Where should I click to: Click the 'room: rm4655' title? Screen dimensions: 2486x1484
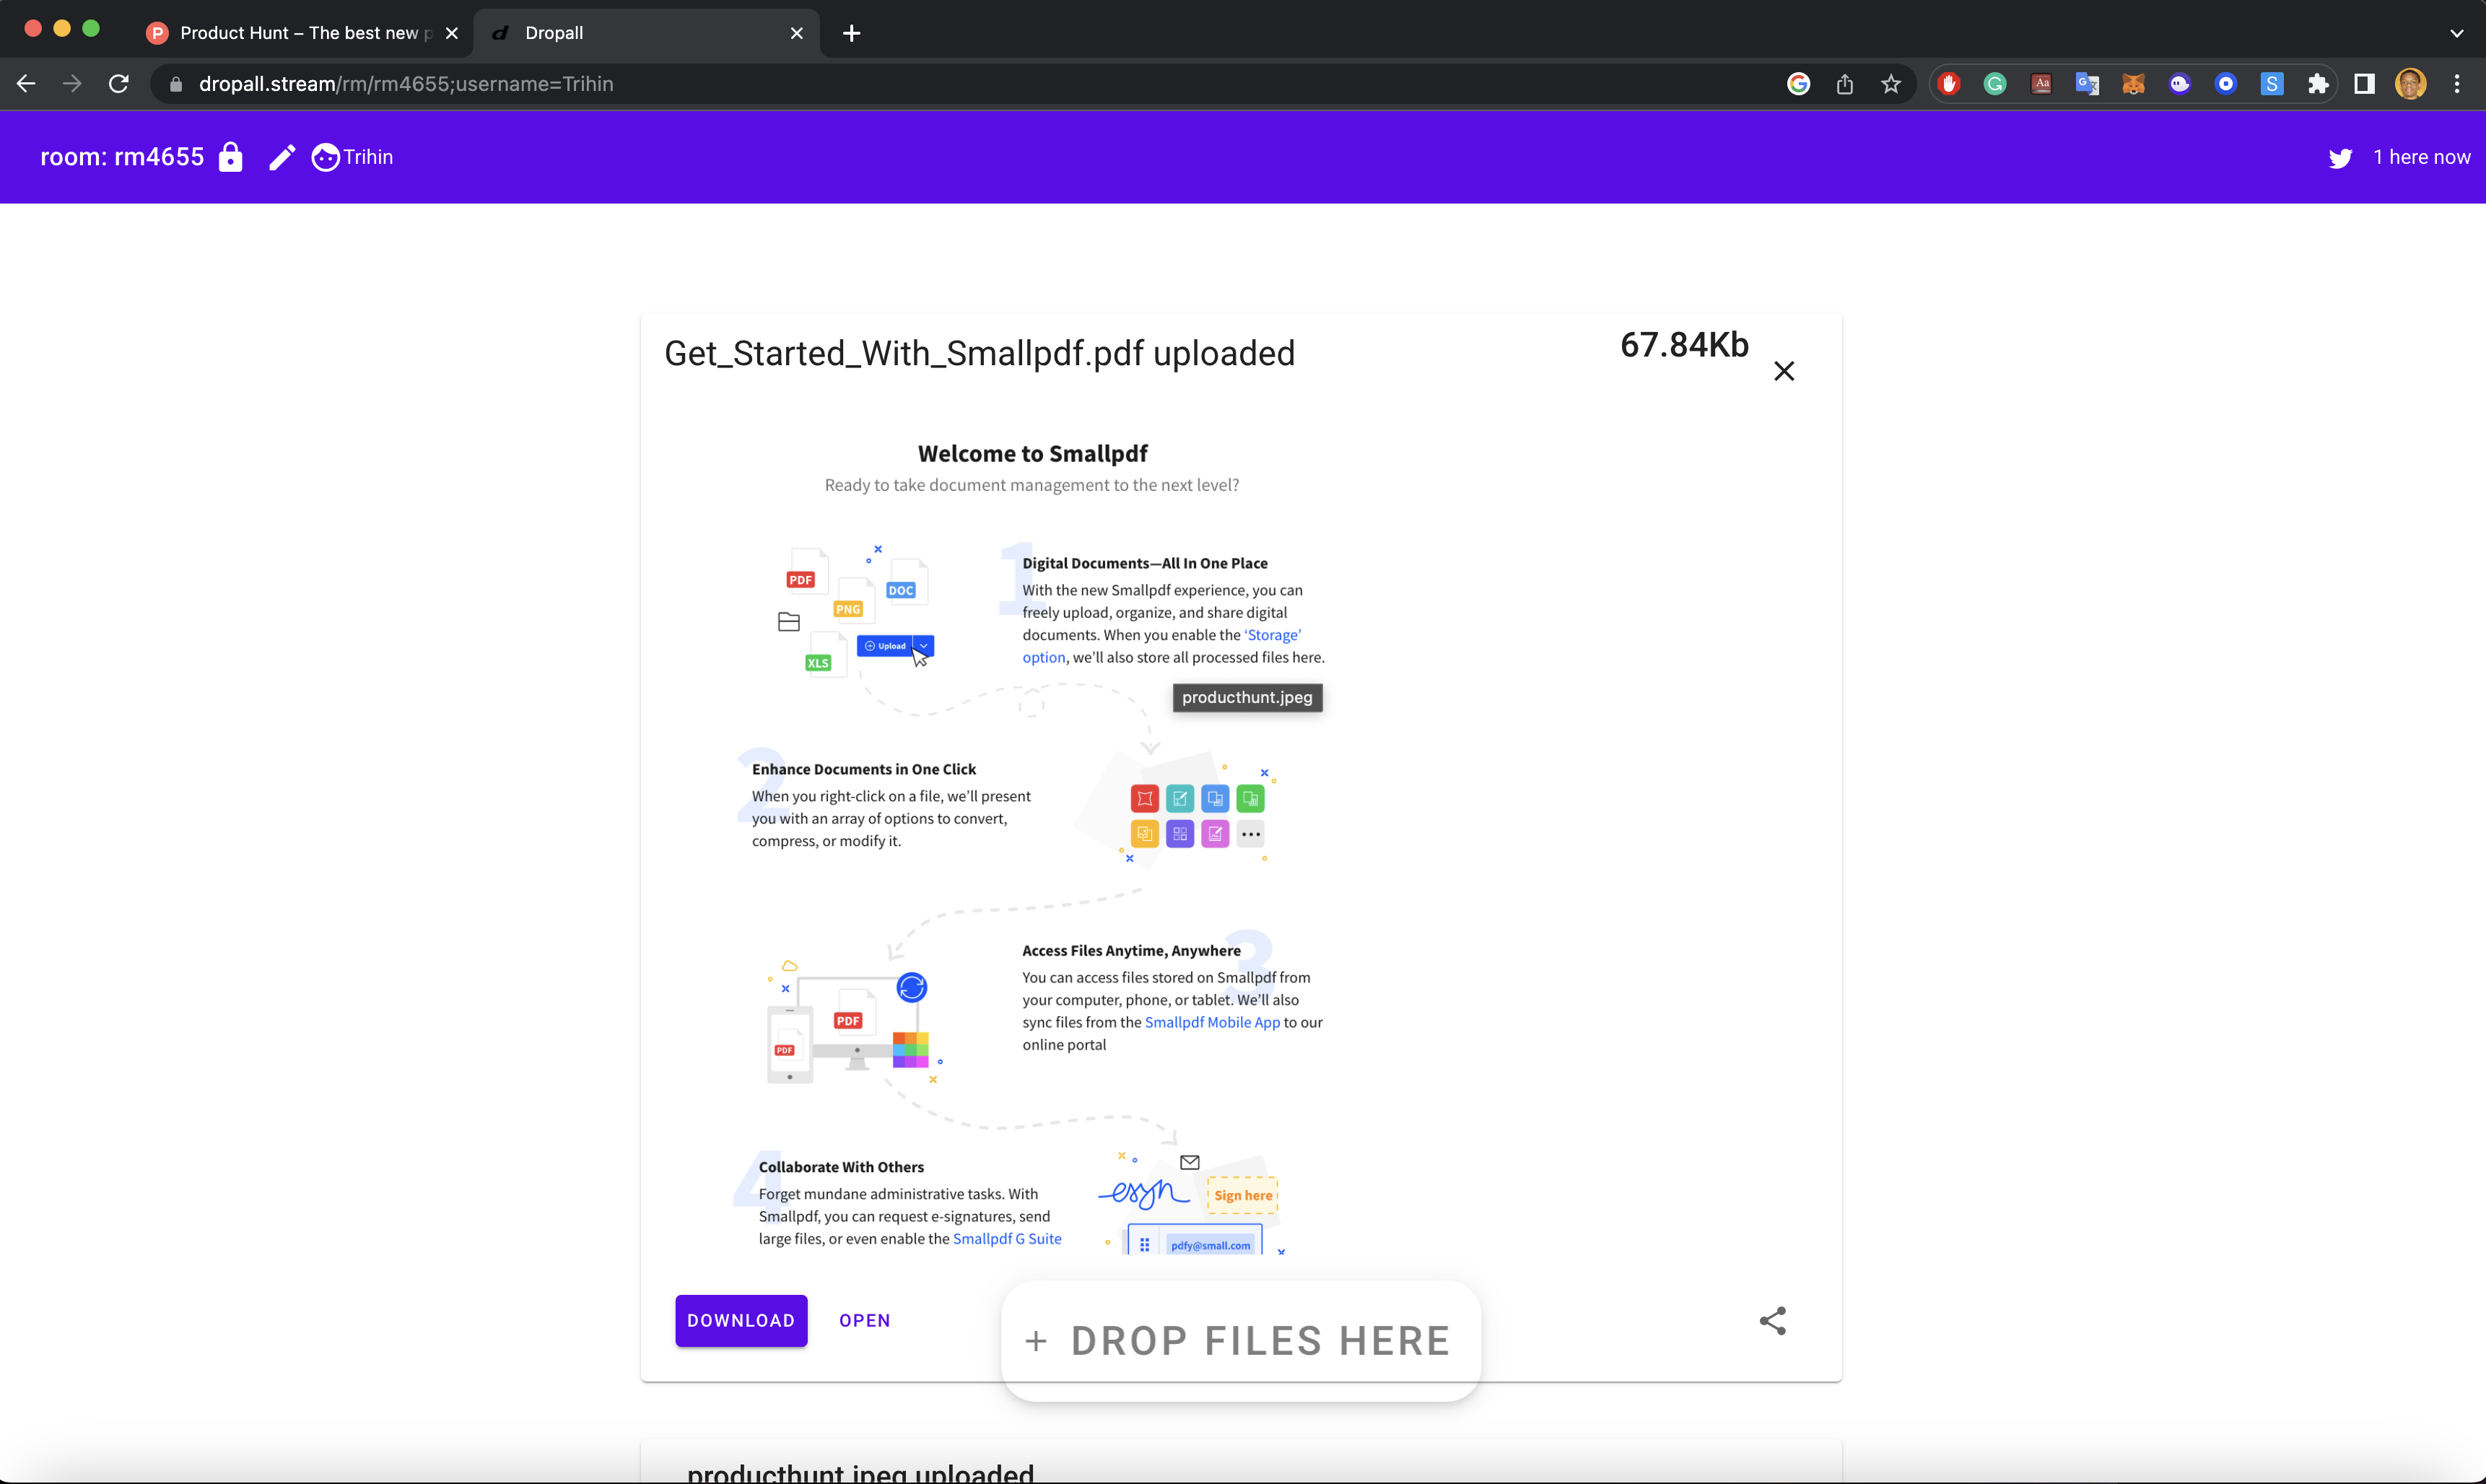pos(122,157)
